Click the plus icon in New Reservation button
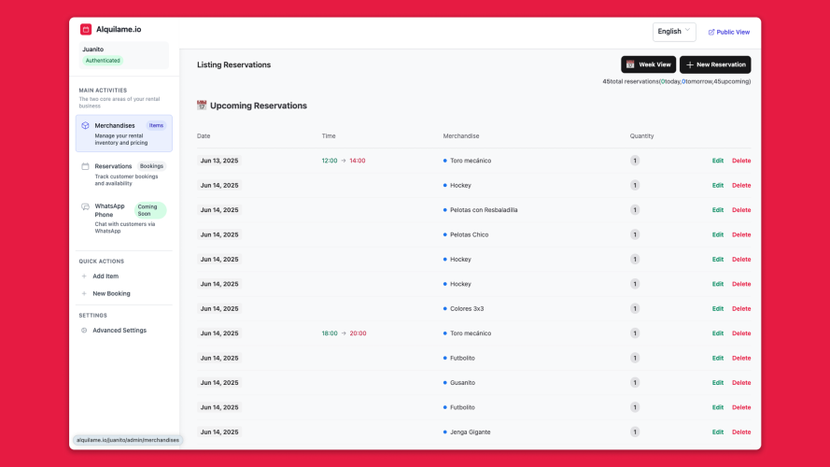 690,64
